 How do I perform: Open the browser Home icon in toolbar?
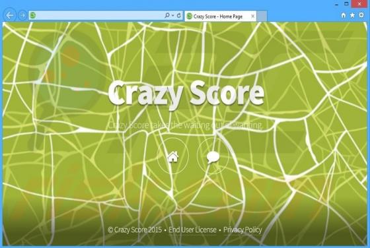coord(344,15)
